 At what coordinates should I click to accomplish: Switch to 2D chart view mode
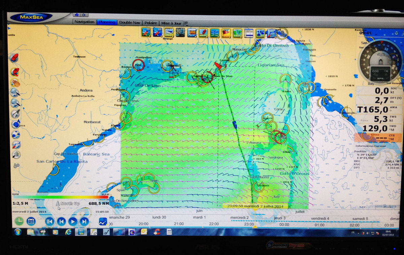[146, 32]
